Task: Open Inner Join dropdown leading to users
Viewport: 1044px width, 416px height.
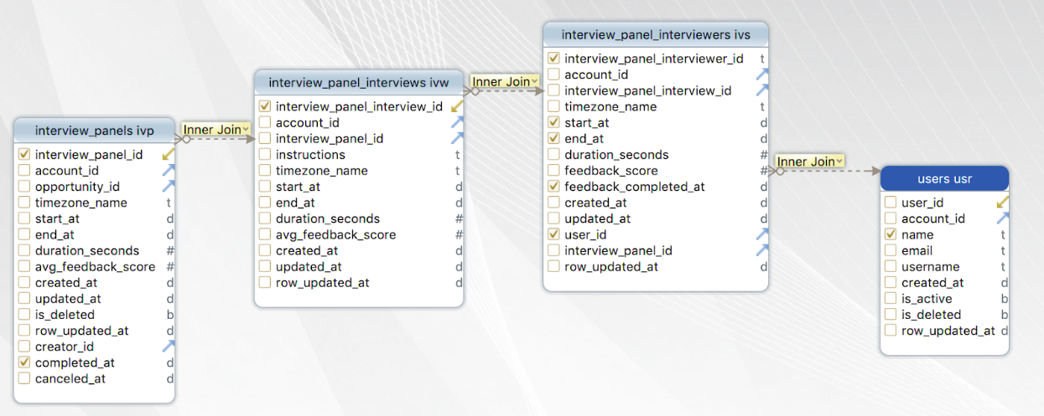Action: click(809, 162)
